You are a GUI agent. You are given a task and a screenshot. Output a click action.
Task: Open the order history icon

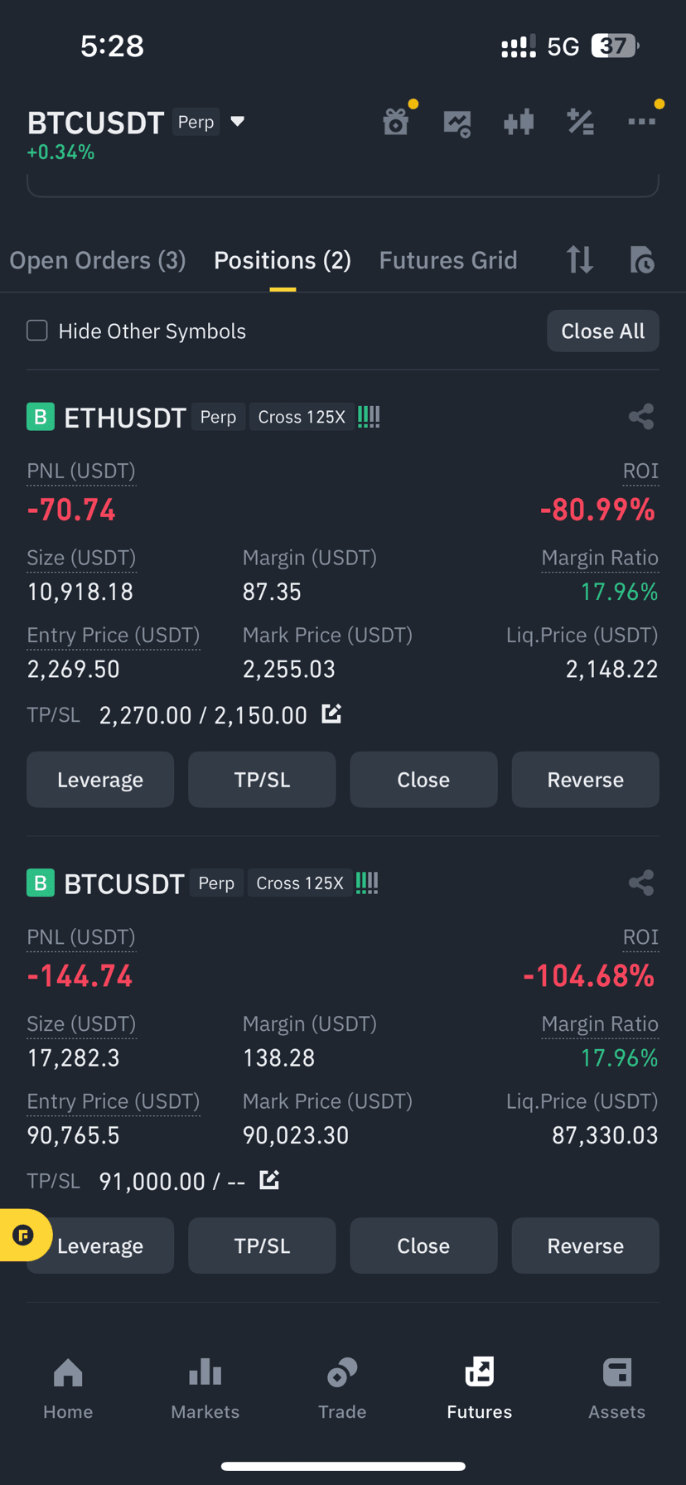point(642,260)
